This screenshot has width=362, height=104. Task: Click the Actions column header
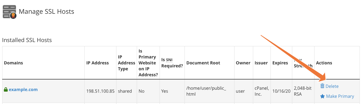point(324,63)
